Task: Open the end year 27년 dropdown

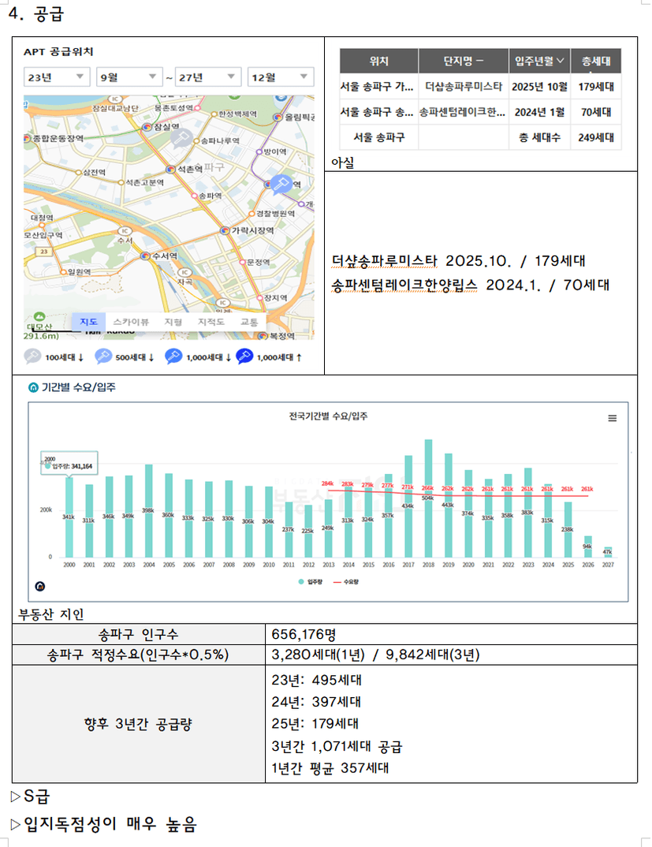Action: (x=208, y=77)
